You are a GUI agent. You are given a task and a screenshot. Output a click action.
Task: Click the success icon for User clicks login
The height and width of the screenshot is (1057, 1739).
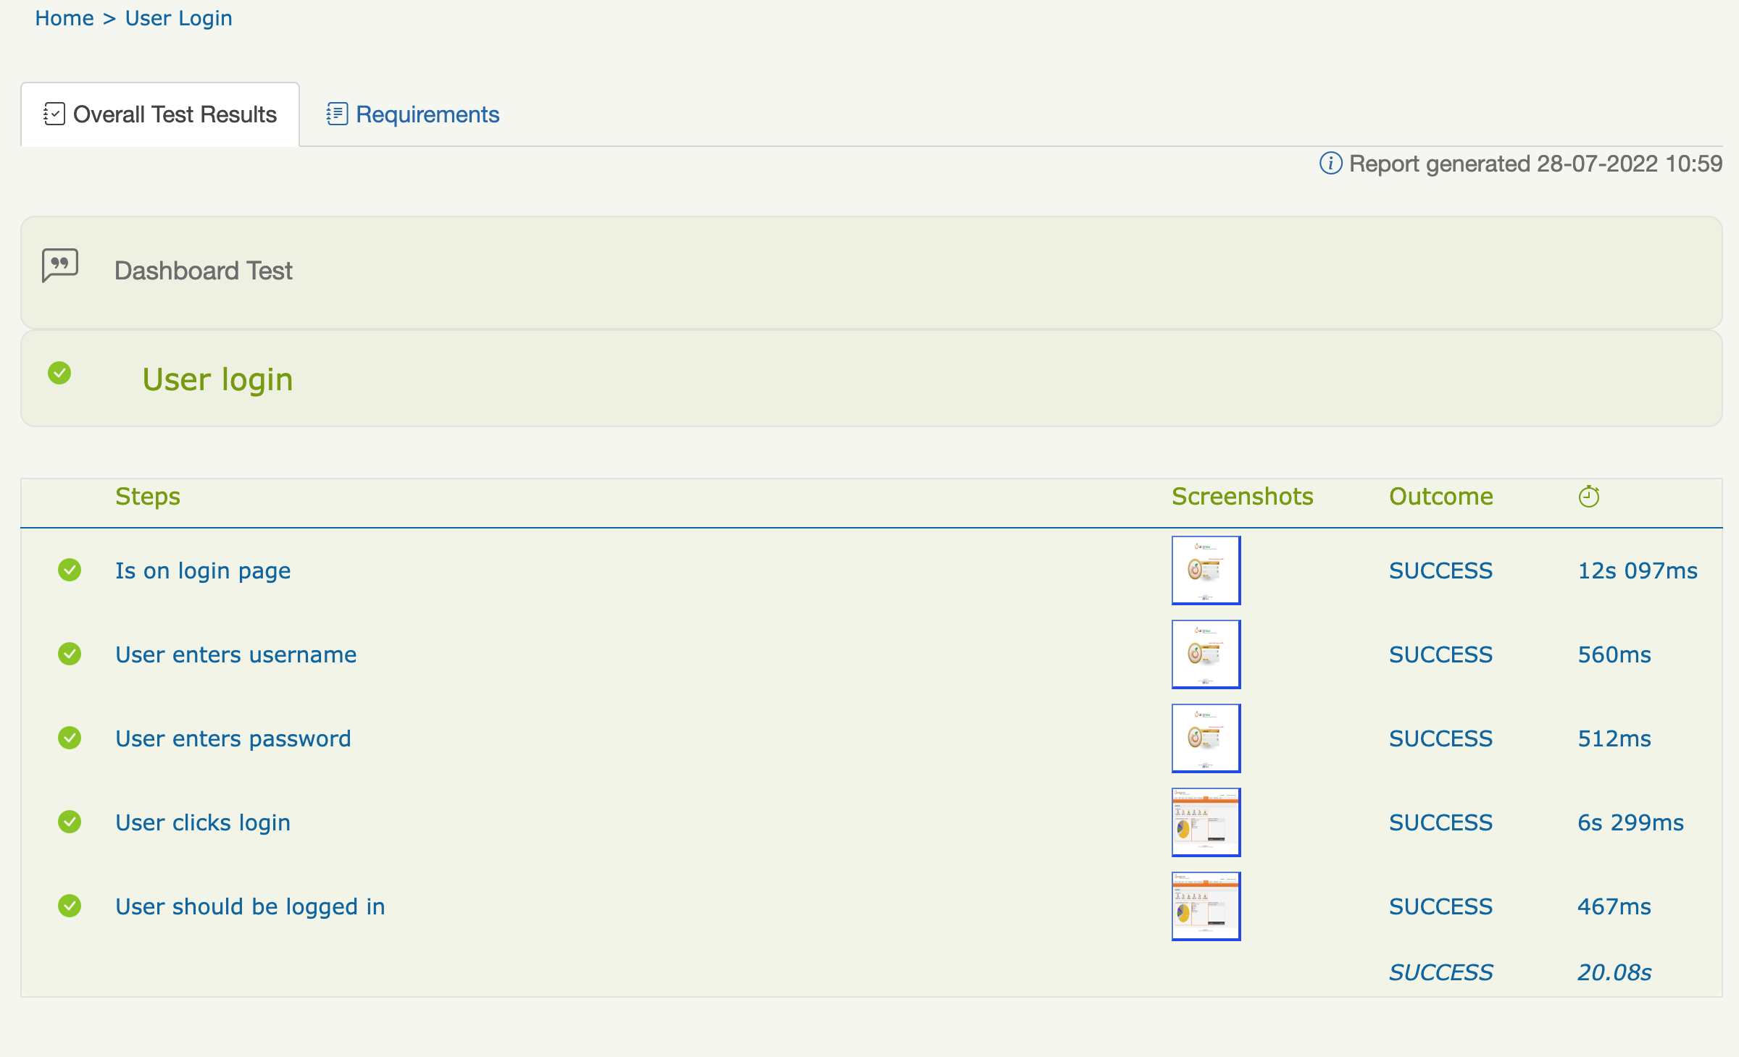tap(70, 822)
